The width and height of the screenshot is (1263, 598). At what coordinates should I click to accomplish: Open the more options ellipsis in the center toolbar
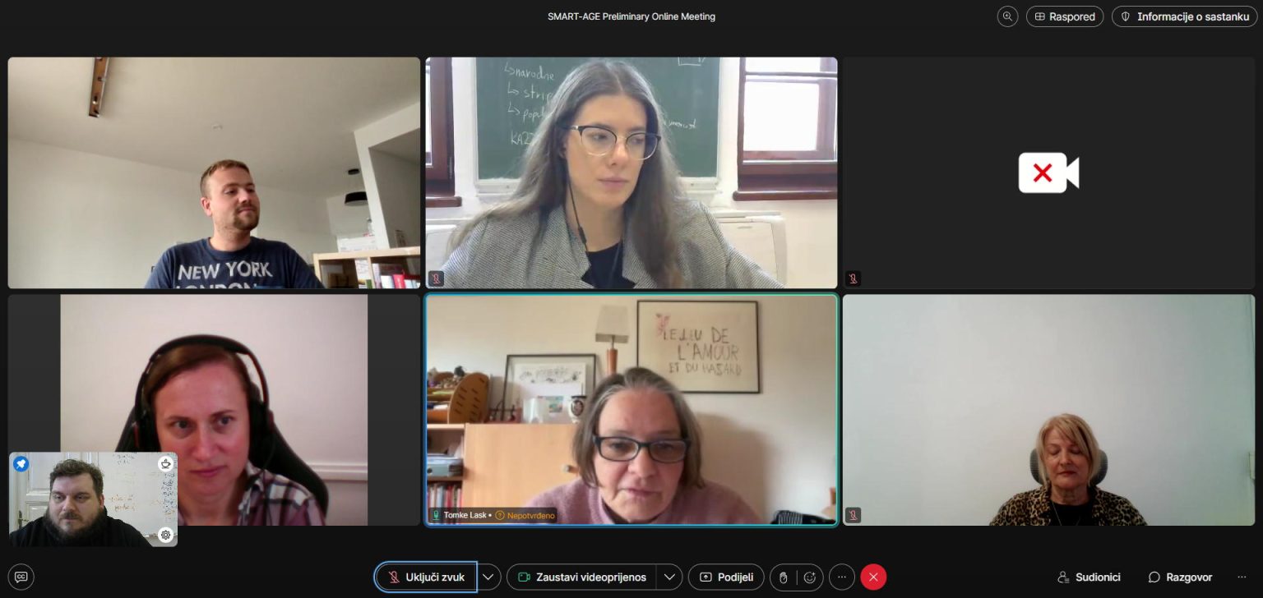tap(841, 577)
